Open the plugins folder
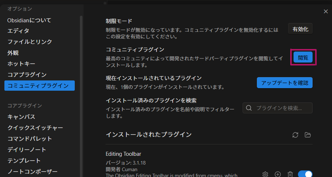This screenshot has height=177, width=332. pos(308,135)
